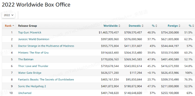Image resolution: width=195 pixels, height=96 pixels.
Task: Open Minions: The Rise of Gru page
Action: (33, 52)
